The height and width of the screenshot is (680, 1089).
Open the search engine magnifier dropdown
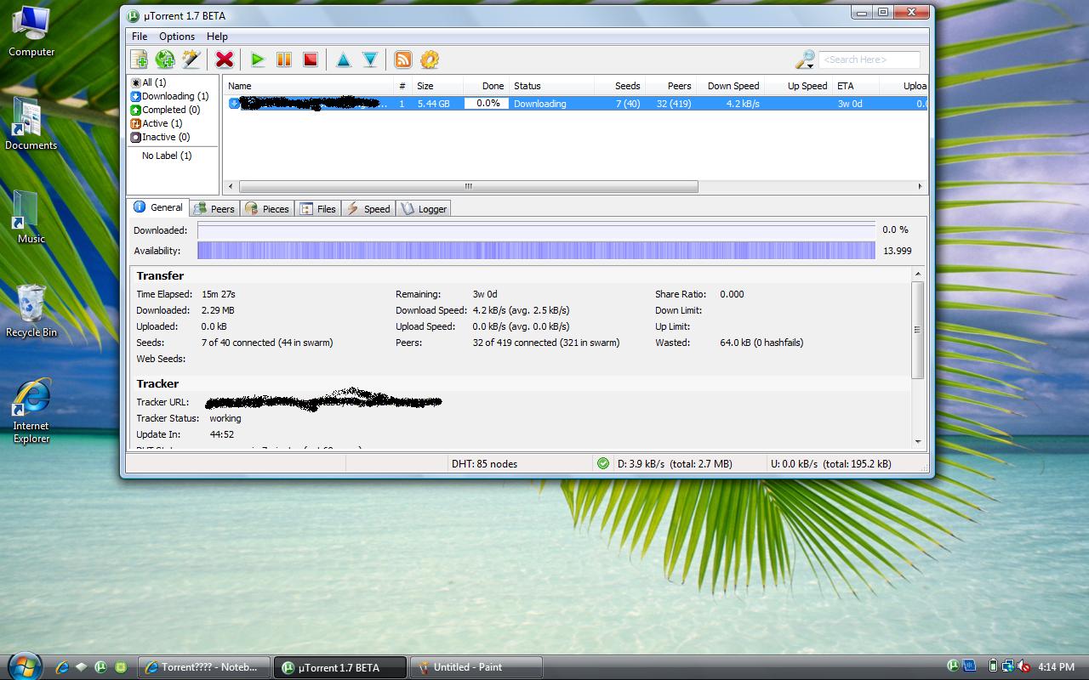(x=805, y=59)
